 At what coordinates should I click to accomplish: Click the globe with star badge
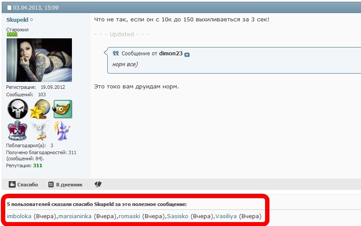tap(40, 109)
